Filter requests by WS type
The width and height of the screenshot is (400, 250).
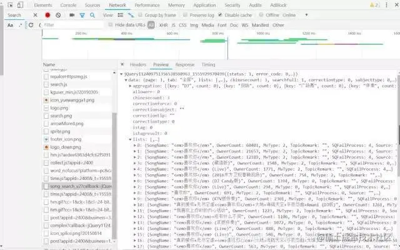[245, 25]
